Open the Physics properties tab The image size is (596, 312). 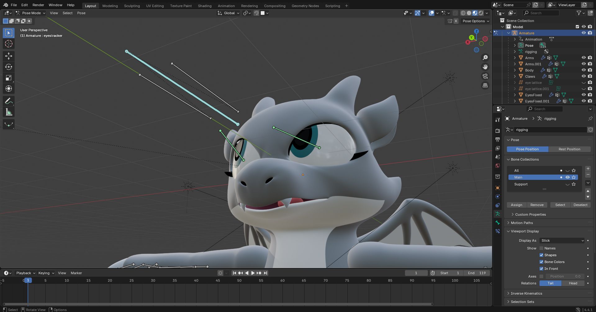pos(498,197)
